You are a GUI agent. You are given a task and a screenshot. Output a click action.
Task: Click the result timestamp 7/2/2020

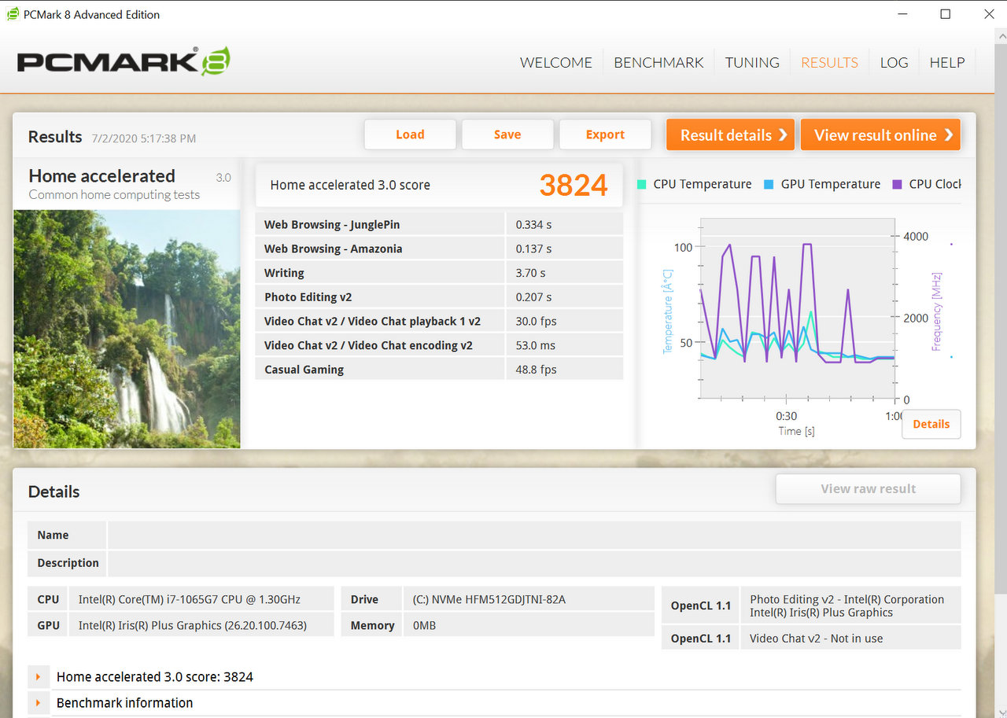[144, 138]
